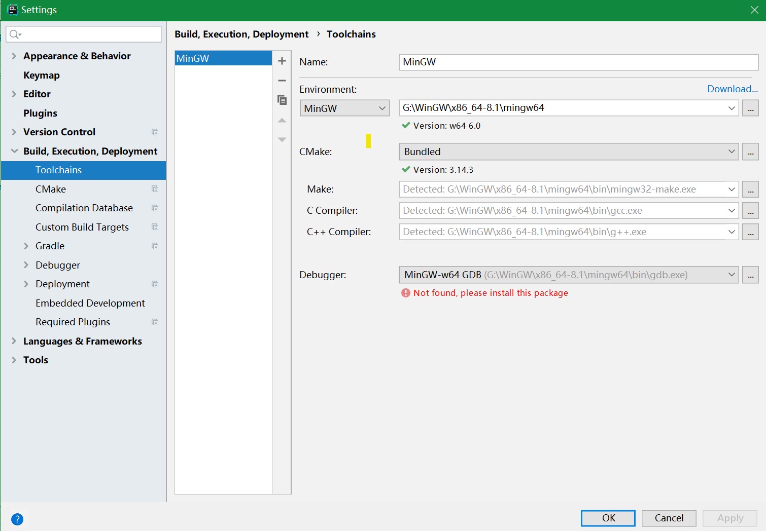Collapse Build, Execution, Deployment section
The image size is (766, 531).
(14, 151)
